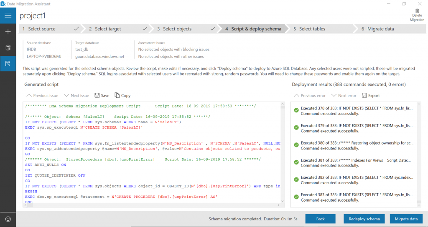The width and height of the screenshot is (428, 227).
Task: Click the script pane vertical scrollbar
Action: click(283, 152)
